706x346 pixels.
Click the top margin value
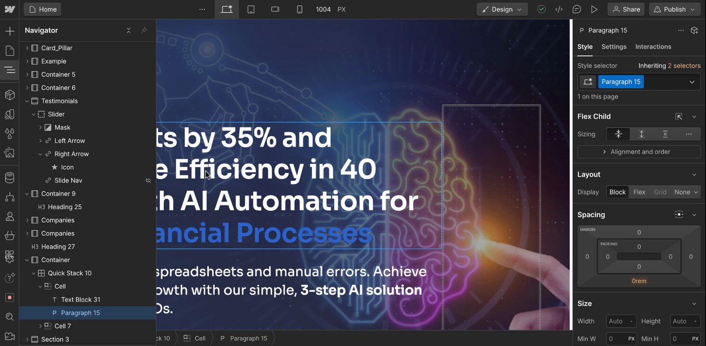tap(639, 232)
